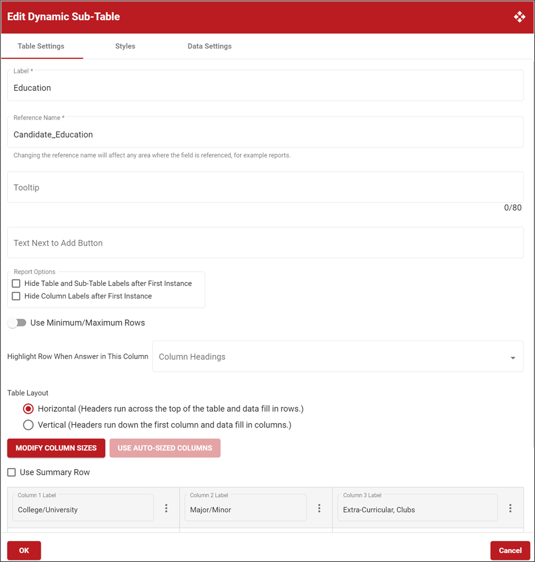Go to the Table Settings tab
Screen dimensions: 535x562
pos(41,46)
